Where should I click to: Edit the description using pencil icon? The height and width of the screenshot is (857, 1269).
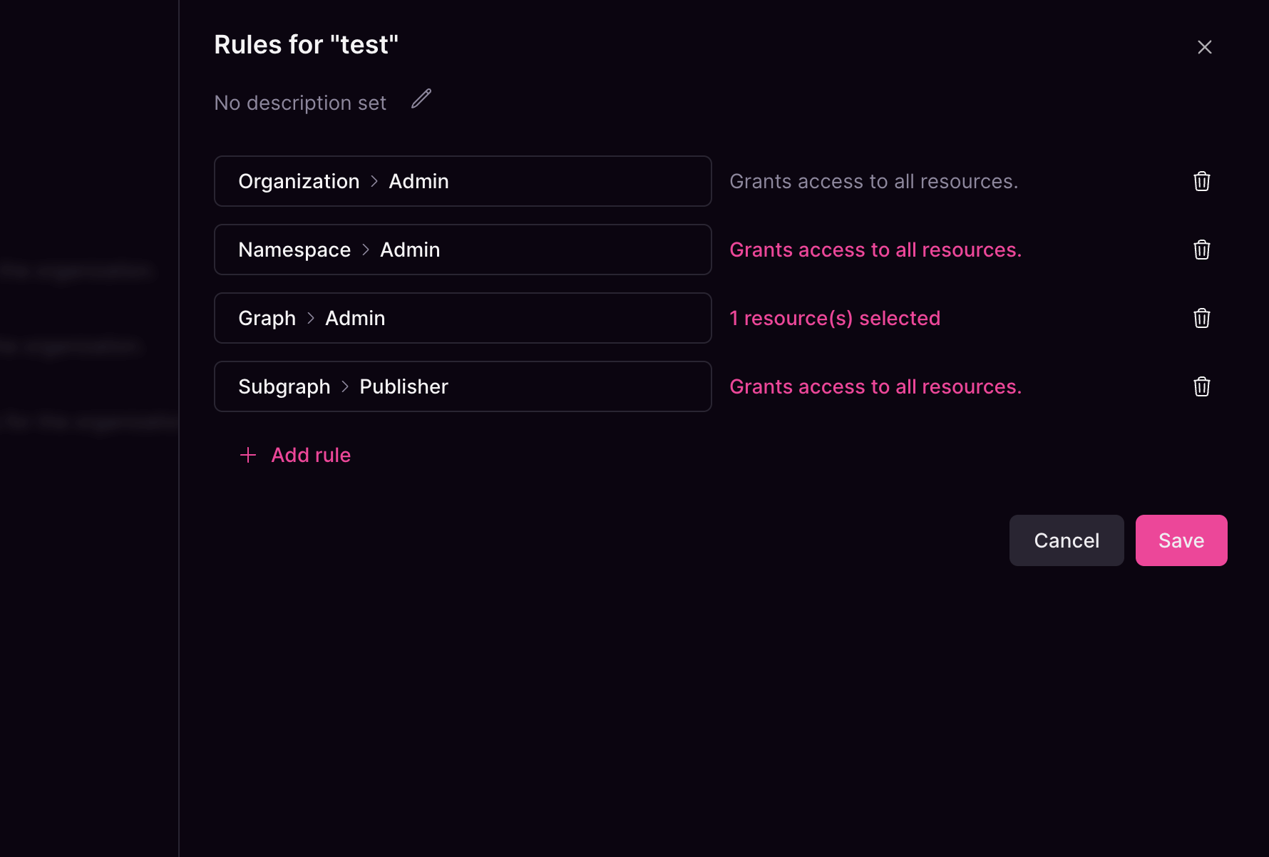pyautogui.click(x=420, y=100)
